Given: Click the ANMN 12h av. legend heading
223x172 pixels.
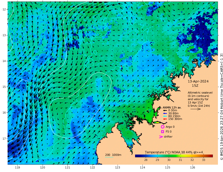Looking at the screenshot, I should point(172,107).
